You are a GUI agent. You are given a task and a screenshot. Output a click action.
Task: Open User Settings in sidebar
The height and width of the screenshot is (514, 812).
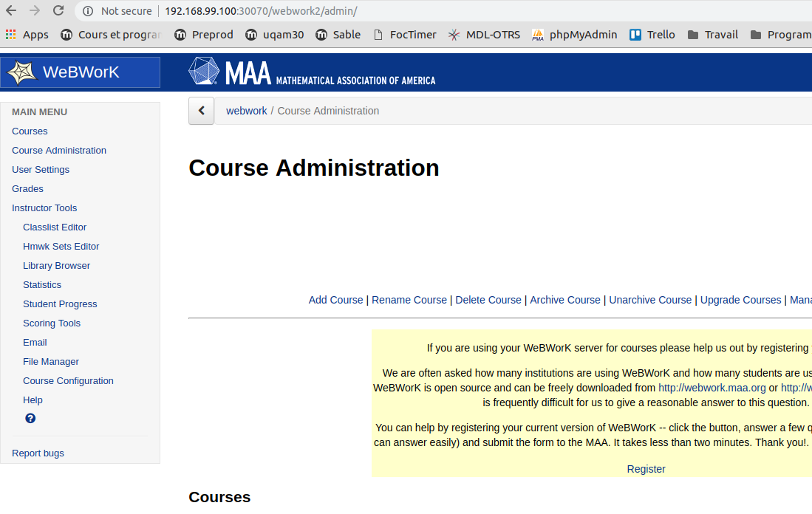coord(41,169)
